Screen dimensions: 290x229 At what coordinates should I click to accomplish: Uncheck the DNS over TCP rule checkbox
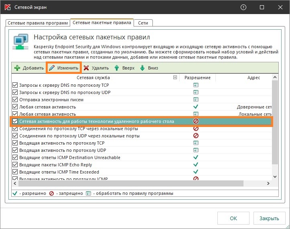point(15,85)
